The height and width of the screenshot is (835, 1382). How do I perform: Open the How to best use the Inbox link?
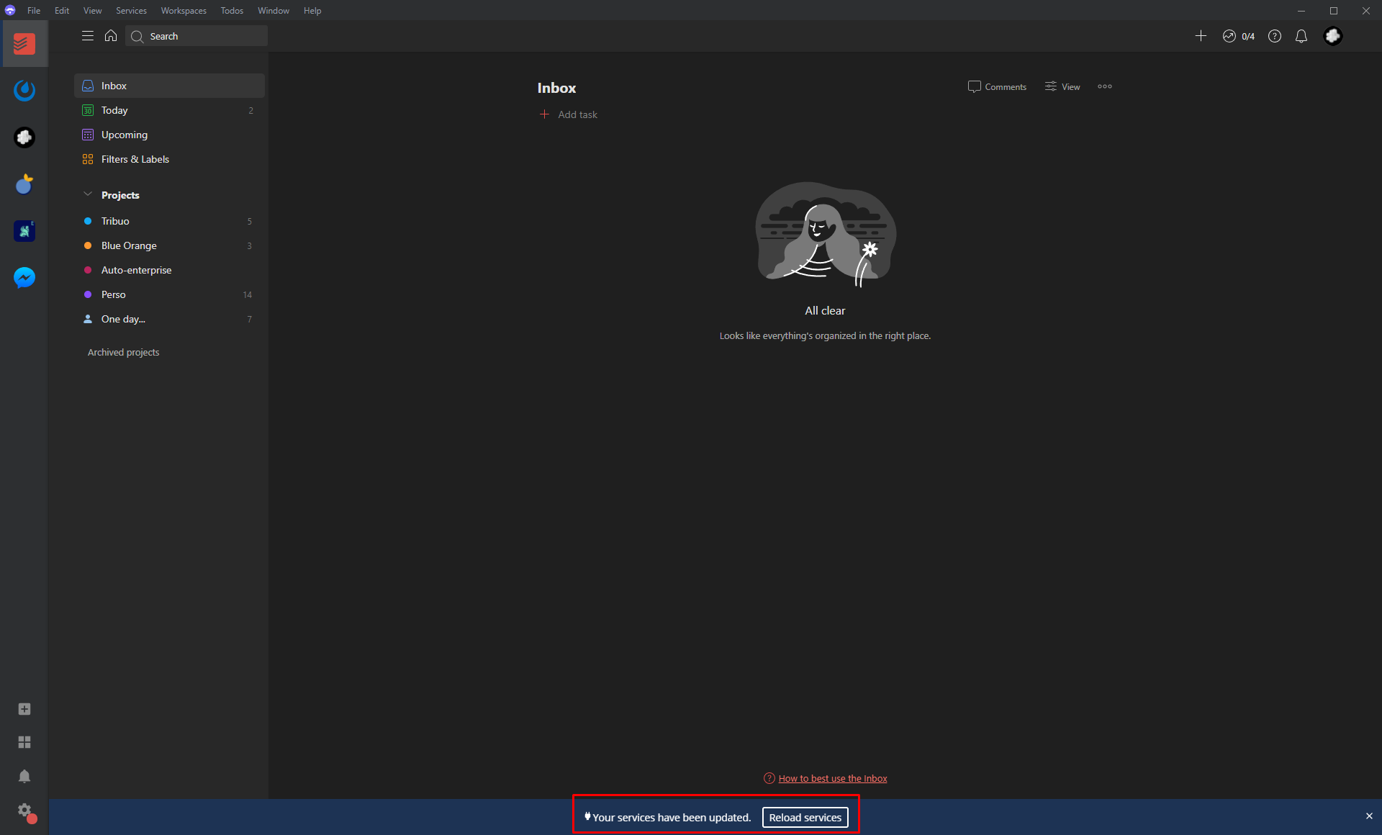[832, 778]
